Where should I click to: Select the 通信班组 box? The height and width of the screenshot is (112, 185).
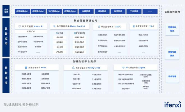click(102, 11)
